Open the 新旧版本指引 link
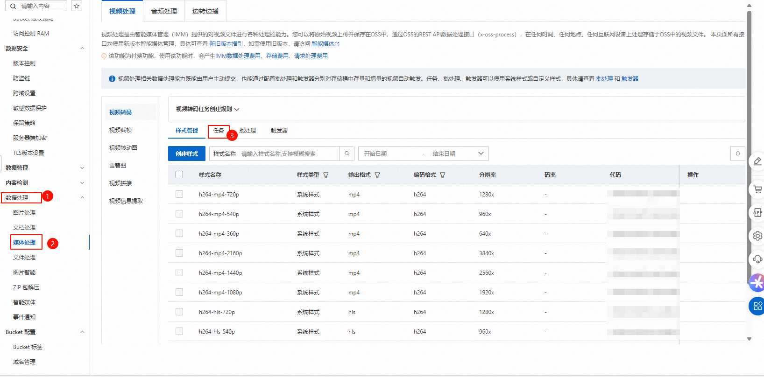Image resolution: width=764 pixels, height=377 pixels. (x=226, y=44)
